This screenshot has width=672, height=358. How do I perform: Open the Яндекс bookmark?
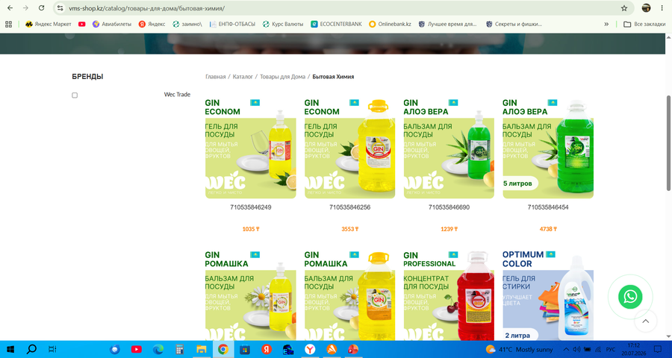[152, 25]
